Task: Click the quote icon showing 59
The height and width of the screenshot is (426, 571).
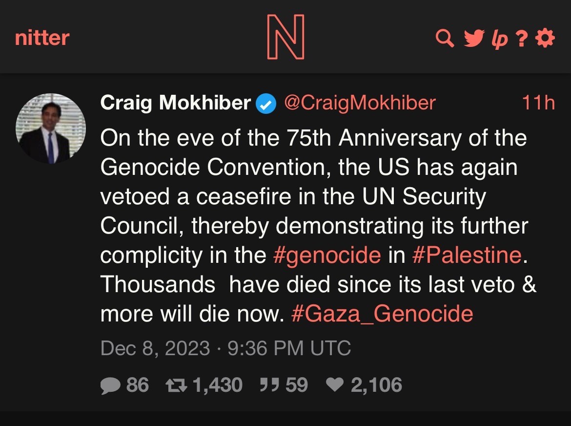Action: pyautogui.click(x=268, y=385)
